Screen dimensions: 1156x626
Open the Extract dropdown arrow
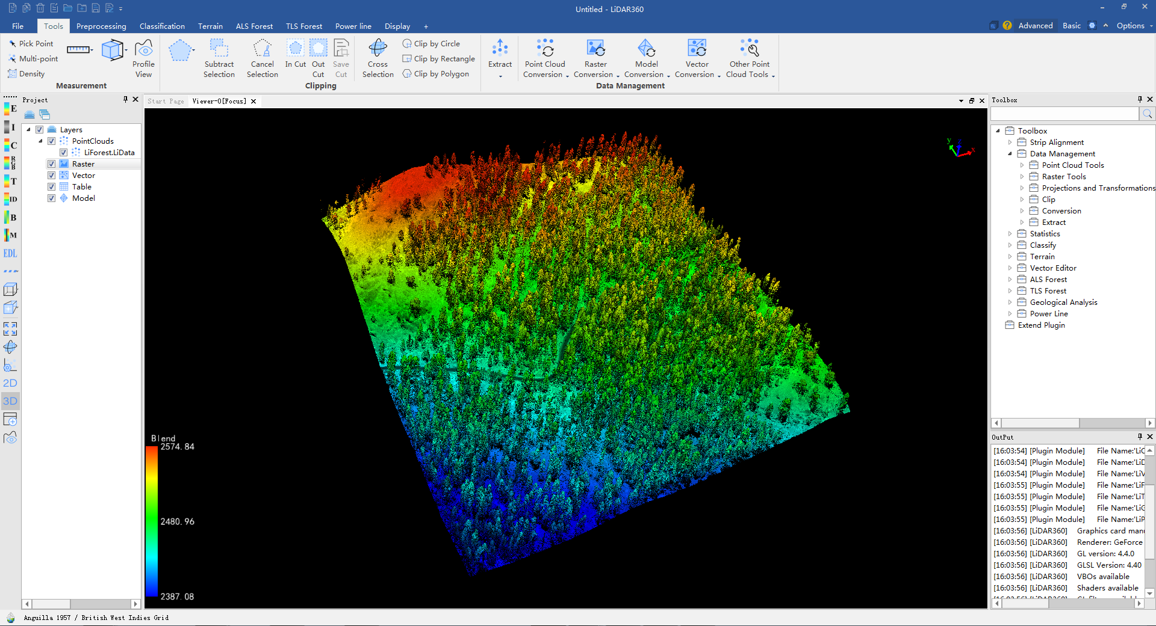click(x=500, y=76)
